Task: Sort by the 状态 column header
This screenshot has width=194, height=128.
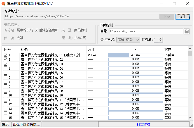Action: point(172,49)
